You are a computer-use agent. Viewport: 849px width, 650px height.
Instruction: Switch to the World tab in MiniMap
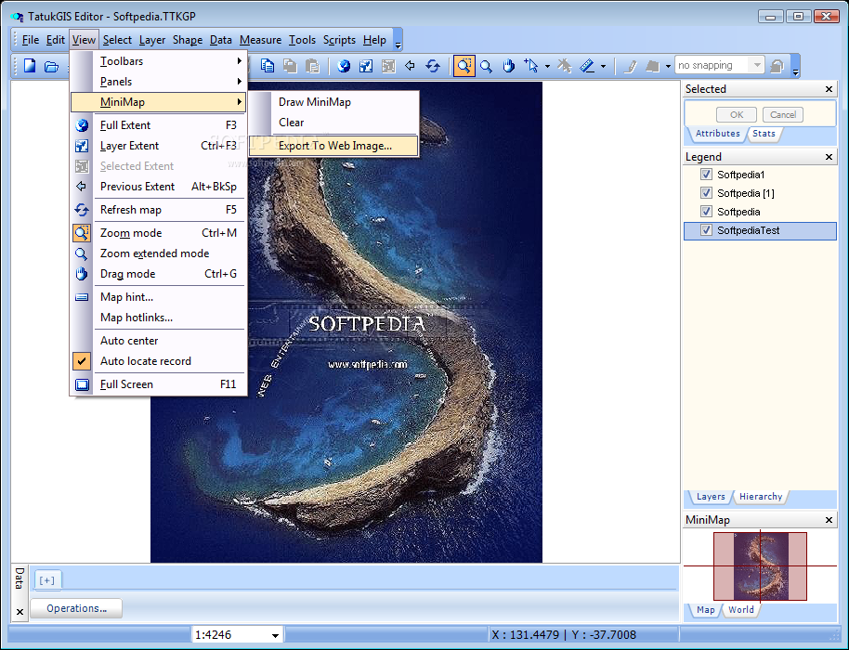coord(740,610)
